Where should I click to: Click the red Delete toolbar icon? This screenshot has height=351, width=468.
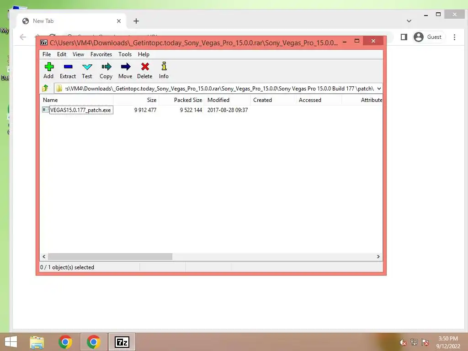pos(145,67)
